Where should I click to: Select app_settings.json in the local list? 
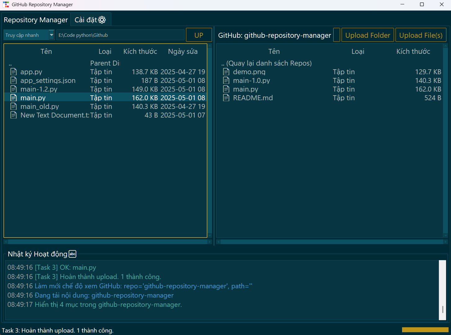(x=105, y=80)
